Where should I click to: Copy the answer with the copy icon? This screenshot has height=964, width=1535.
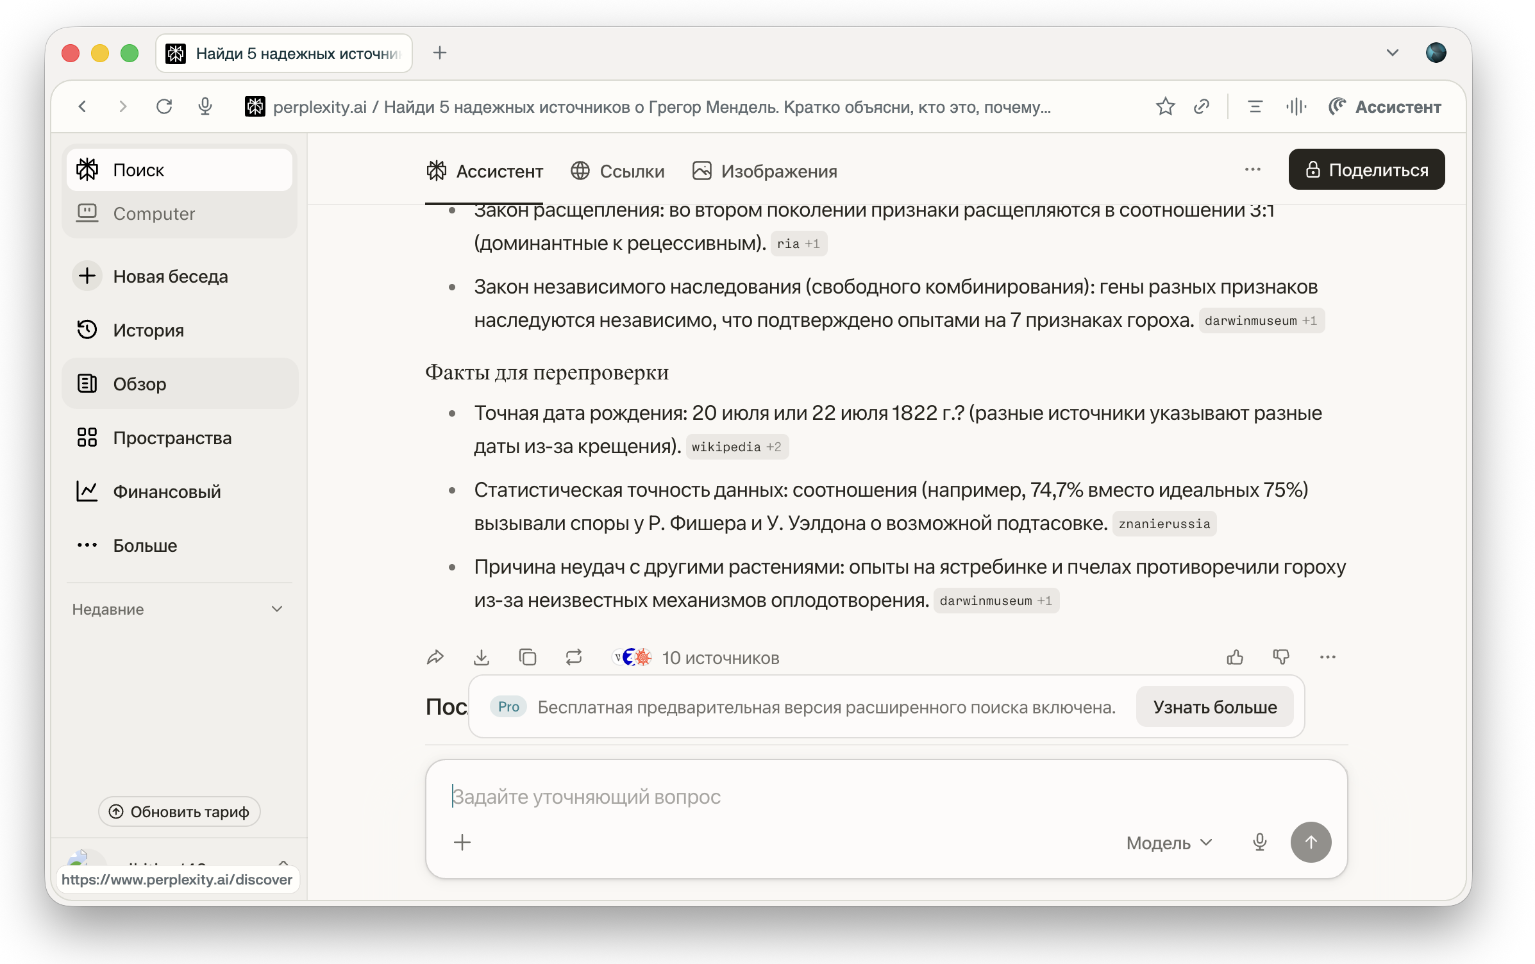click(528, 657)
